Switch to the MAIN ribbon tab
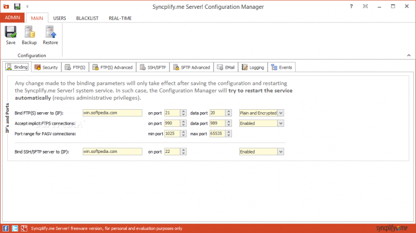 click(37, 18)
